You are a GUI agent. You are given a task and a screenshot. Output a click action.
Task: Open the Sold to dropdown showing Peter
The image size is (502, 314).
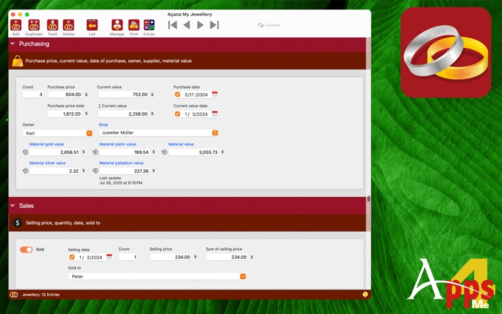(158, 276)
